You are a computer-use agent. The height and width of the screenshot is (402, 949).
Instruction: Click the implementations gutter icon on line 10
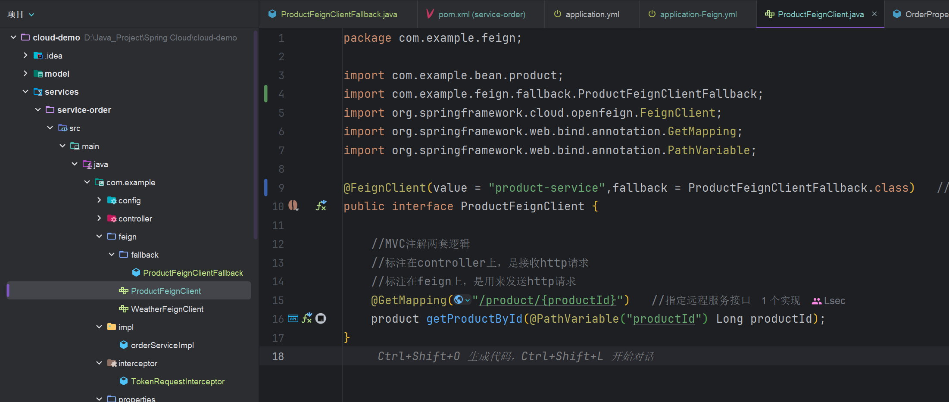tap(321, 206)
